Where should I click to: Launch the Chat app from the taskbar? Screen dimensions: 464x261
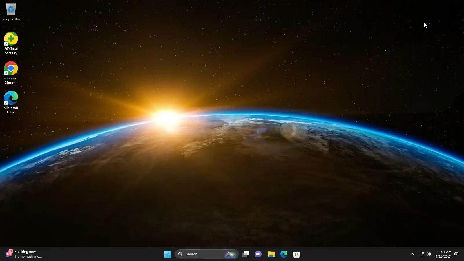pyautogui.click(x=258, y=254)
